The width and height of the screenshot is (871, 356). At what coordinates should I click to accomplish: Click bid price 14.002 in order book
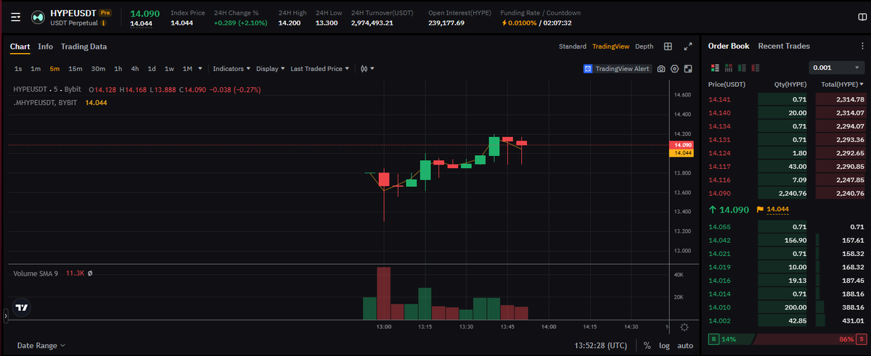pyautogui.click(x=719, y=320)
